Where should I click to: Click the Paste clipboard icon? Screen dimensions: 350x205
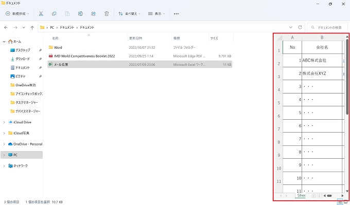67,13
